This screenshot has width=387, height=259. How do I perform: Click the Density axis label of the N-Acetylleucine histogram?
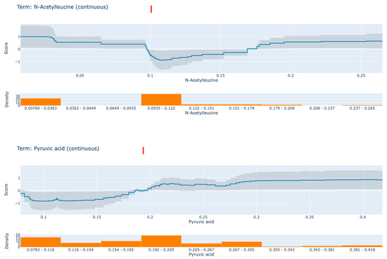[6, 99]
